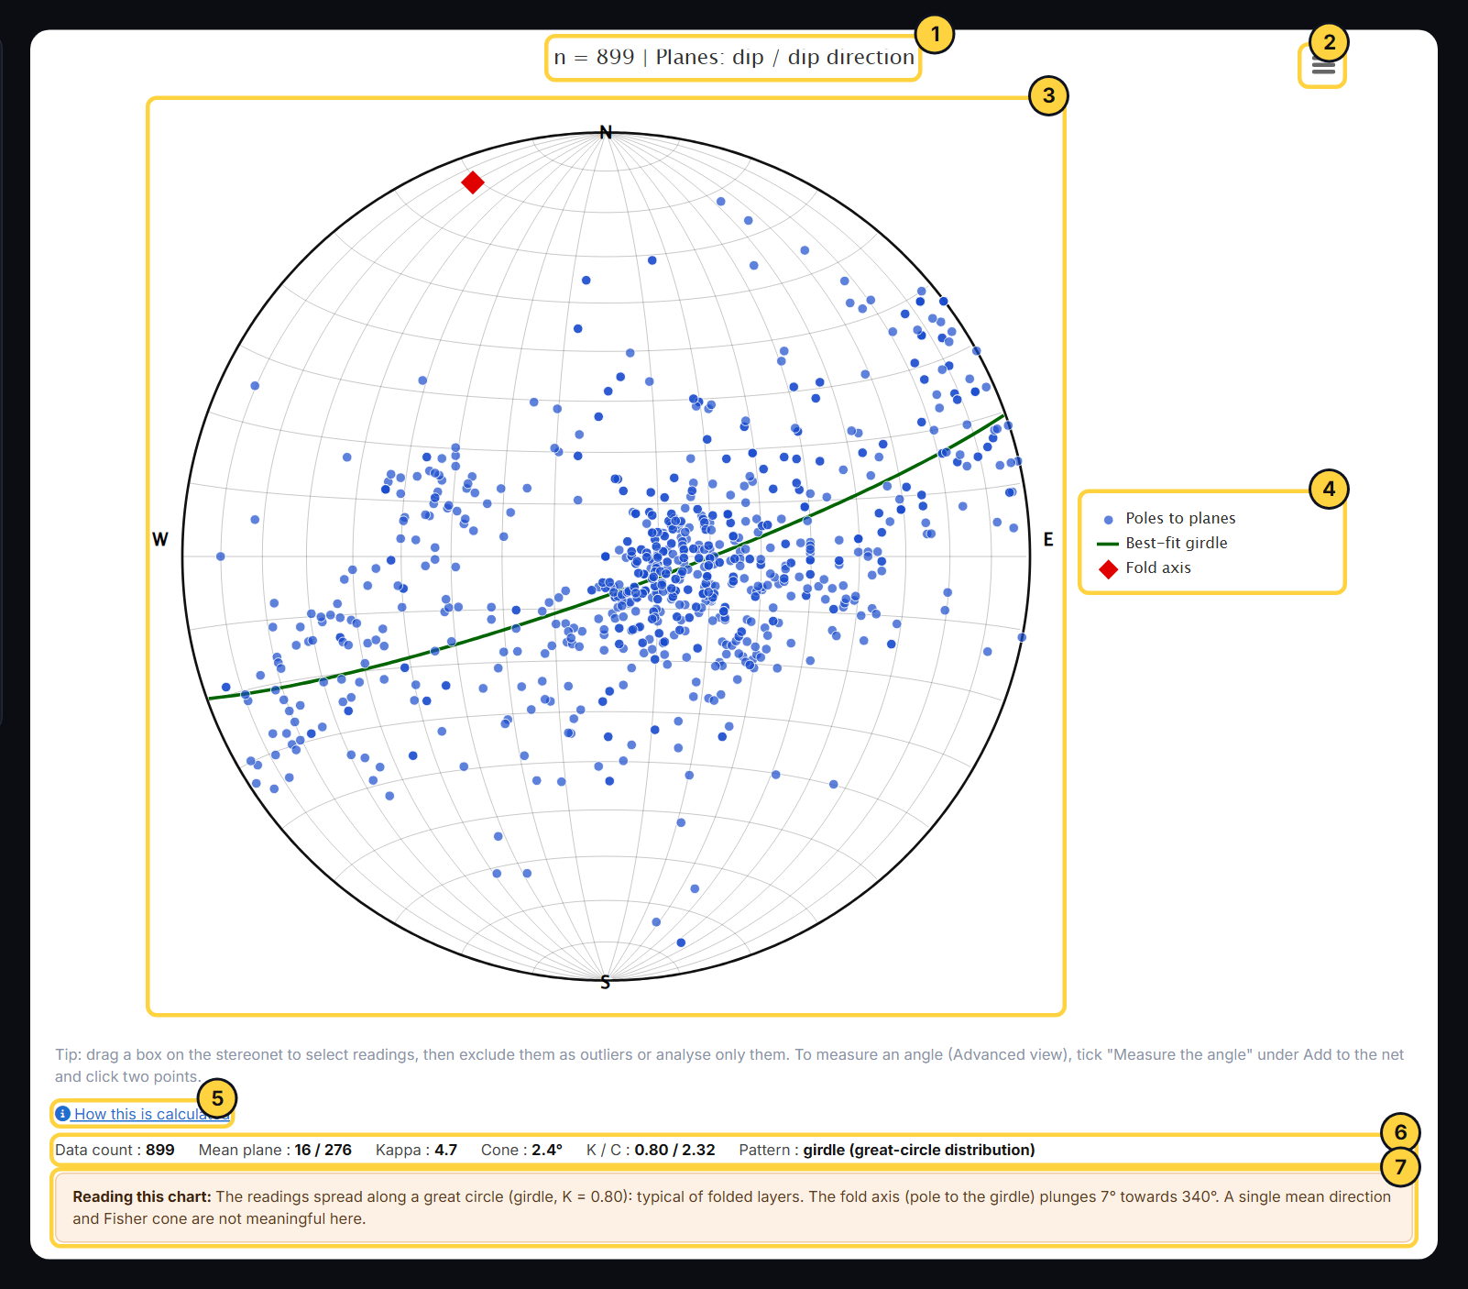Toggle Fold axis legend entry

(x=1145, y=568)
